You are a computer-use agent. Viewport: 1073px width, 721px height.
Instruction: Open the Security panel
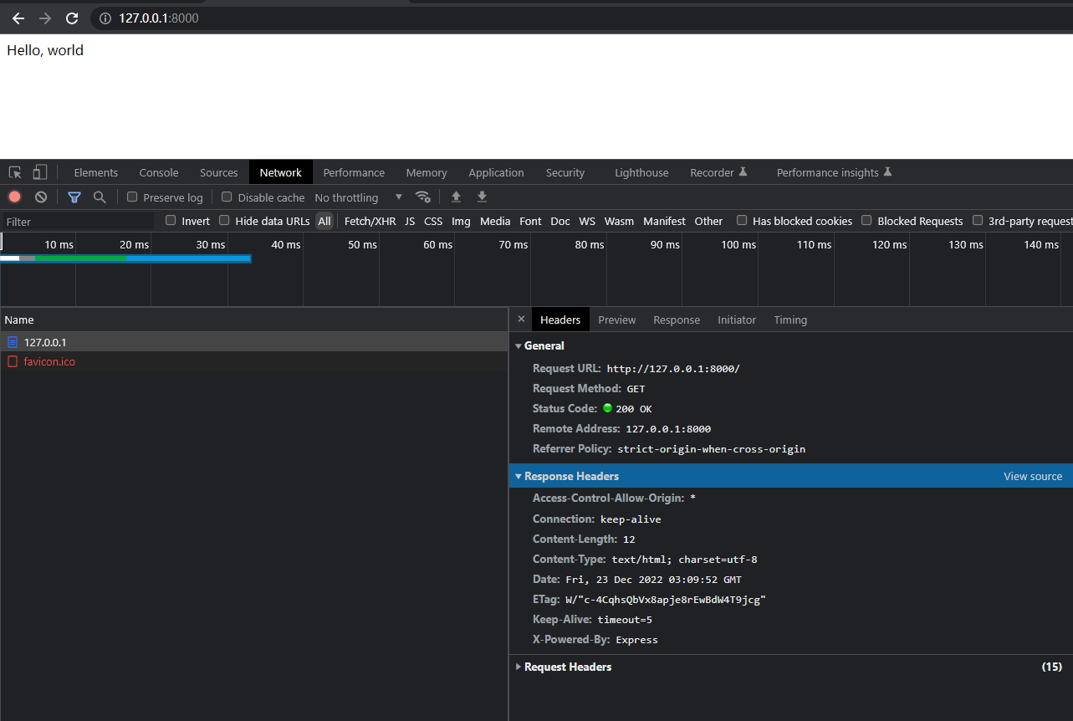pyautogui.click(x=565, y=172)
